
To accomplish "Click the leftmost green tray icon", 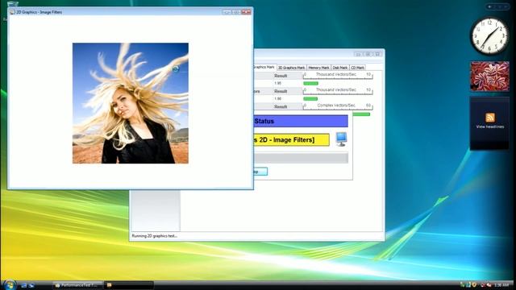I will tap(462, 284).
